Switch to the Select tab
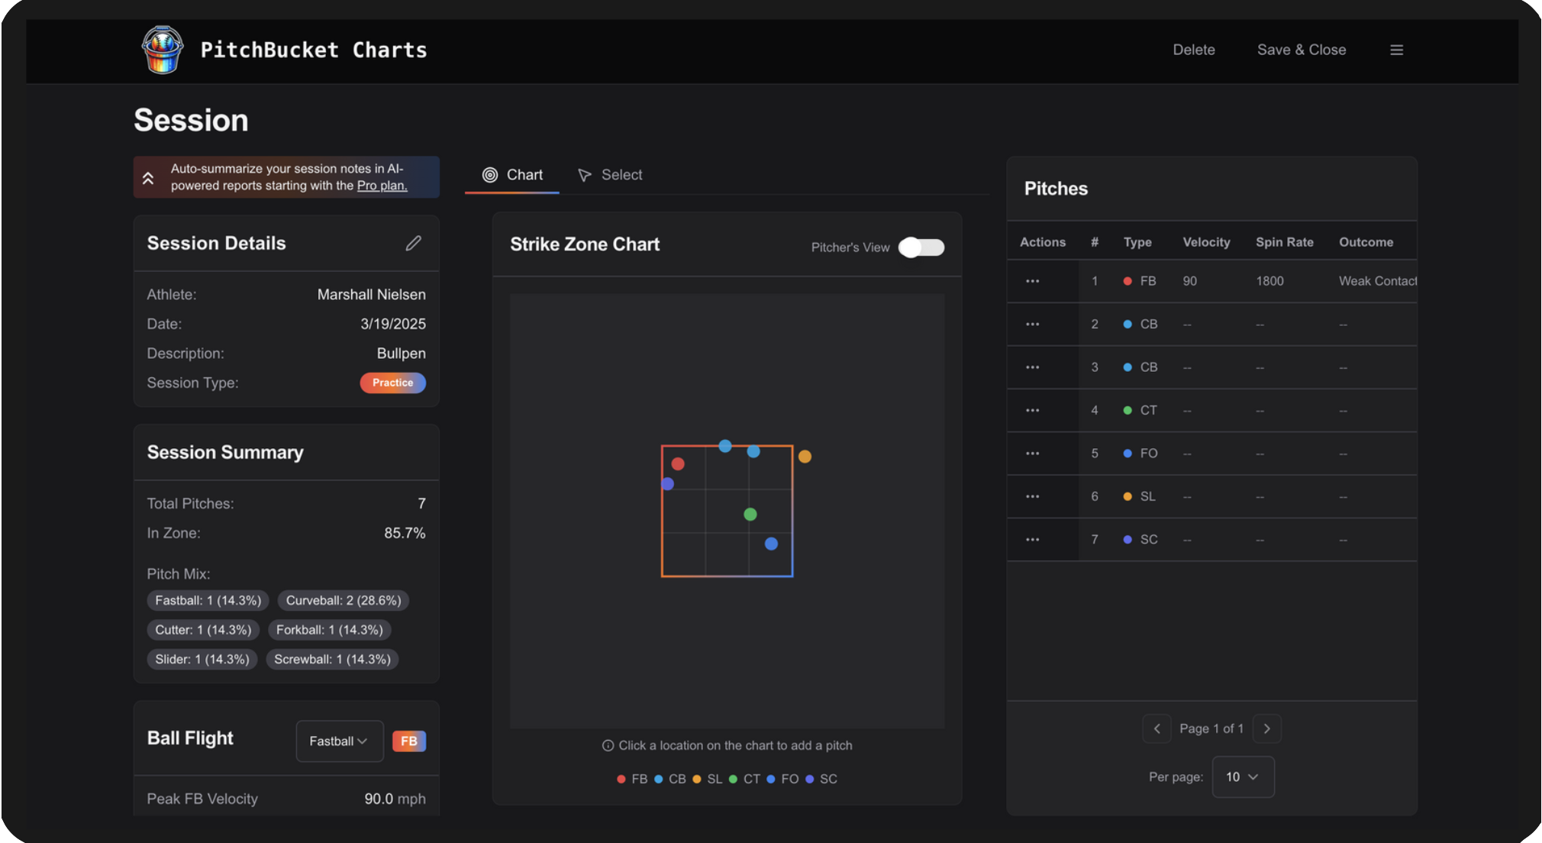 (610, 175)
